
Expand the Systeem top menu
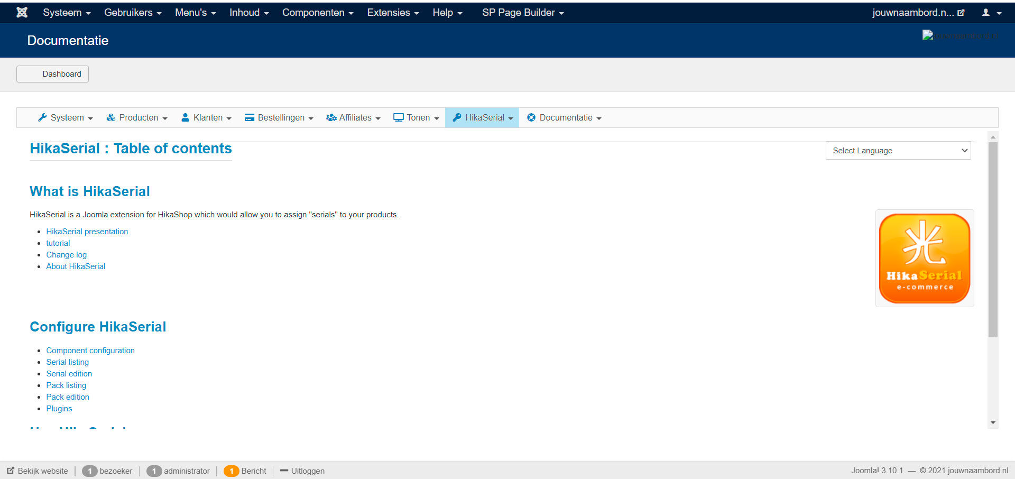(67, 12)
